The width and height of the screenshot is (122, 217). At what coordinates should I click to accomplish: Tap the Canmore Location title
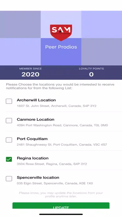click(x=35, y=119)
